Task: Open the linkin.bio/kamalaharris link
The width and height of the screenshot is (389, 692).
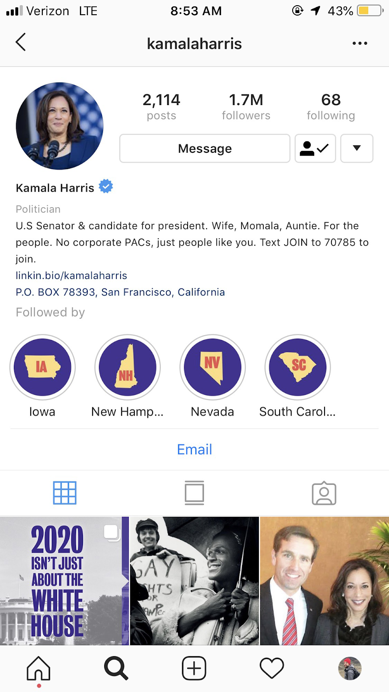Action: click(71, 276)
